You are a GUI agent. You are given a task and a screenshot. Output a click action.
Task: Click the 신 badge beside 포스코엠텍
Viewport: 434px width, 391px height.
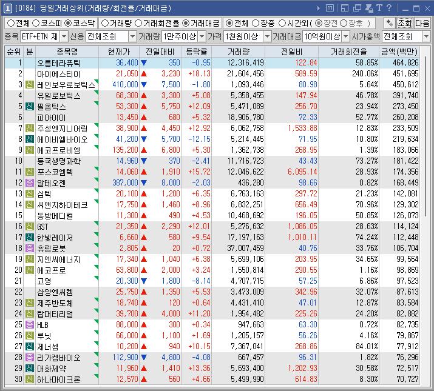click(x=30, y=172)
